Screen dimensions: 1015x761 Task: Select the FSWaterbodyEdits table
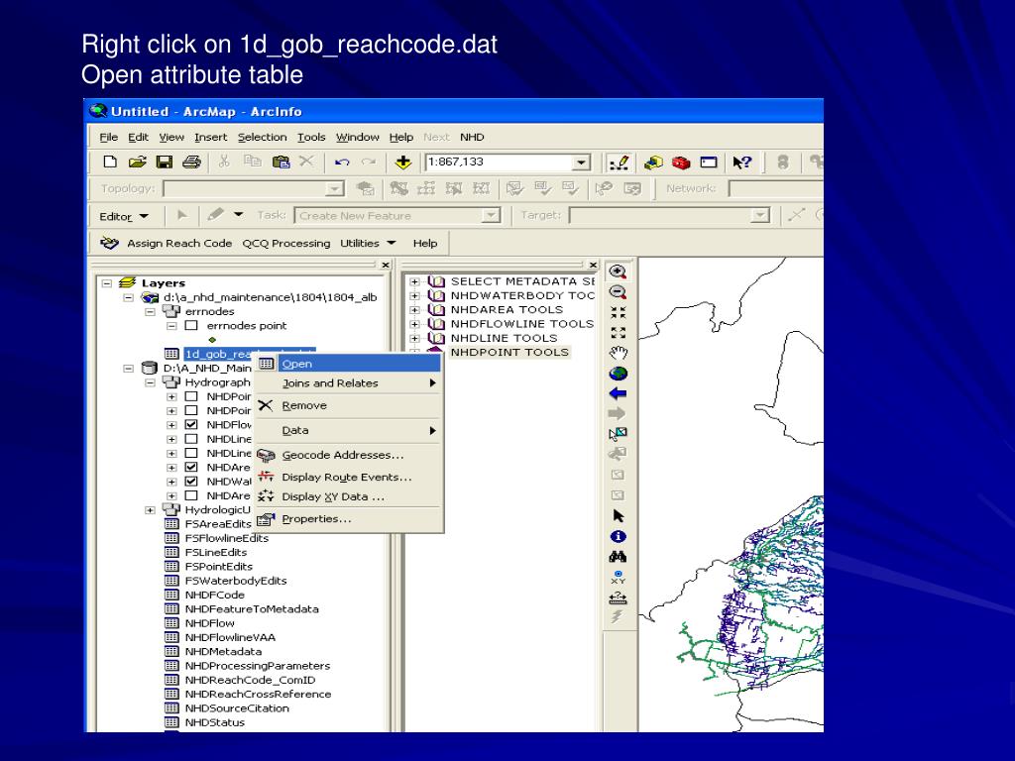click(236, 581)
